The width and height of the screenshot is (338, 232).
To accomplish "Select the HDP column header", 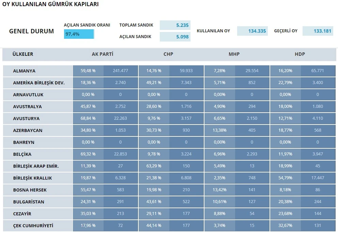I will [x=300, y=54].
